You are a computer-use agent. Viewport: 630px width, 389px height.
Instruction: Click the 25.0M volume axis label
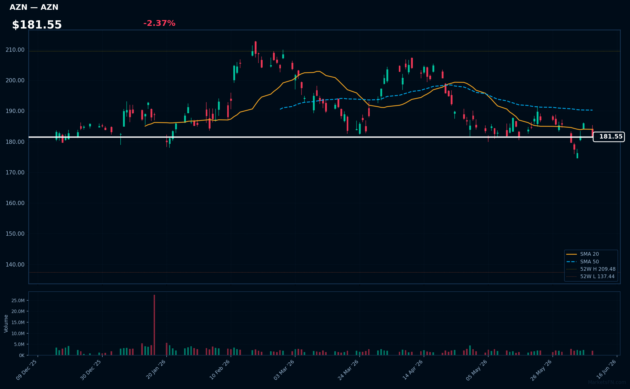[x=18, y=301]
